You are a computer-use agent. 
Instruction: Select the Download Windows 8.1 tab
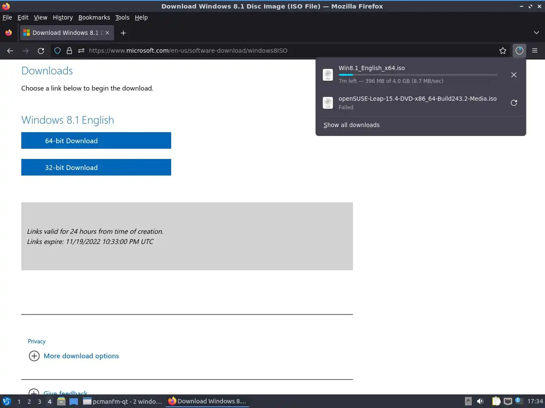tap(66, 33)
